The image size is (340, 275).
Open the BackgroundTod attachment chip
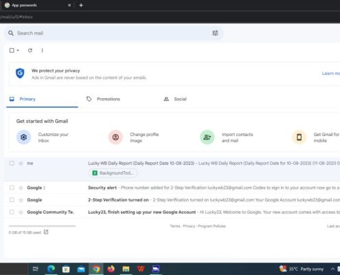click(x=113, y=173)
